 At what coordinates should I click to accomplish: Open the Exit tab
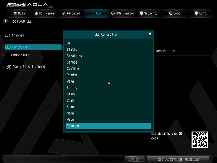point(200,13)
